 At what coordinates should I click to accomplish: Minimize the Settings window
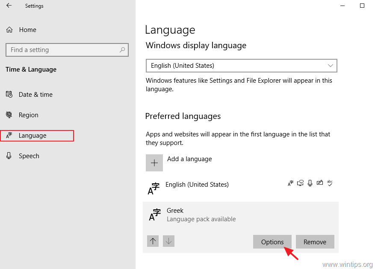tap(343, 6)
